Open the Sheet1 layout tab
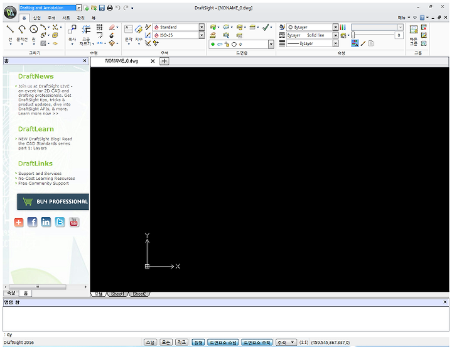 (x=117, y=294)
